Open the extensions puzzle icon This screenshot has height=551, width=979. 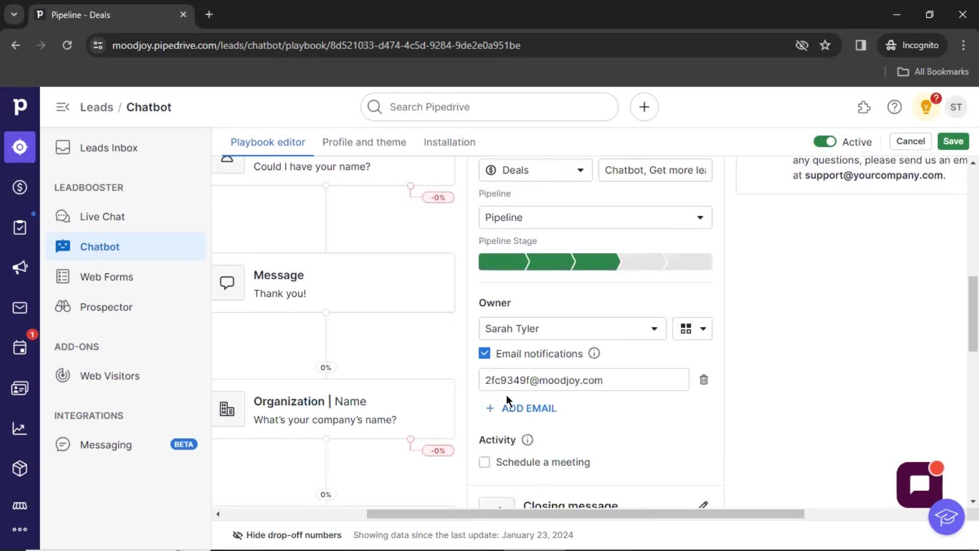click(x=864, y=107)
